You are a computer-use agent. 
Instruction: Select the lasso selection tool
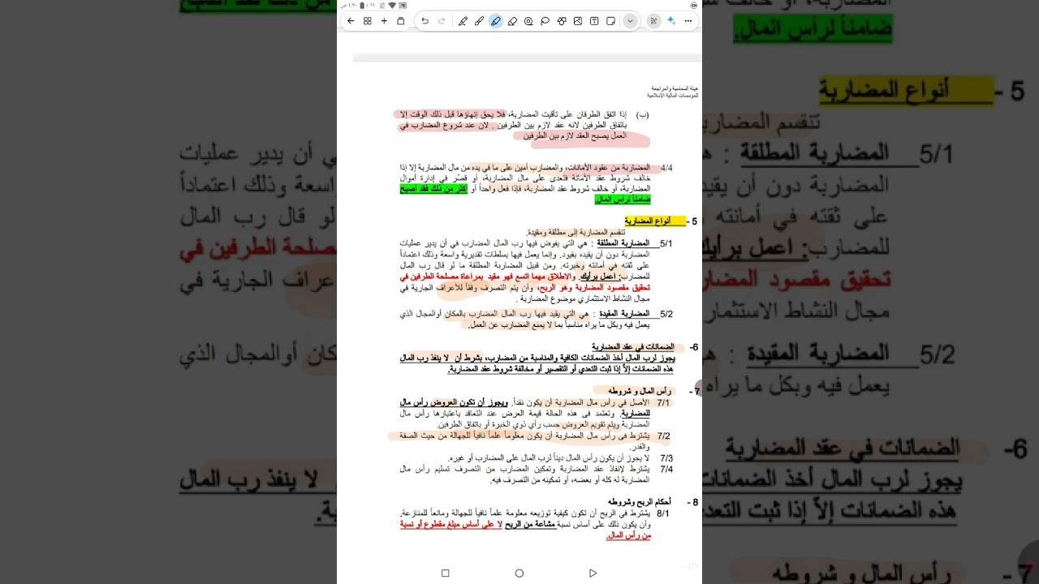click(x=545, y=21)
